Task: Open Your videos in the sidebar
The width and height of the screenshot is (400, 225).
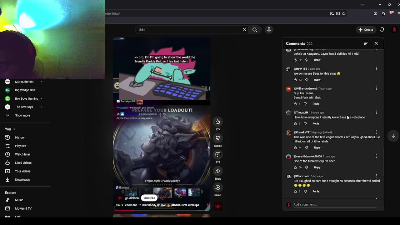Action: 22,171
